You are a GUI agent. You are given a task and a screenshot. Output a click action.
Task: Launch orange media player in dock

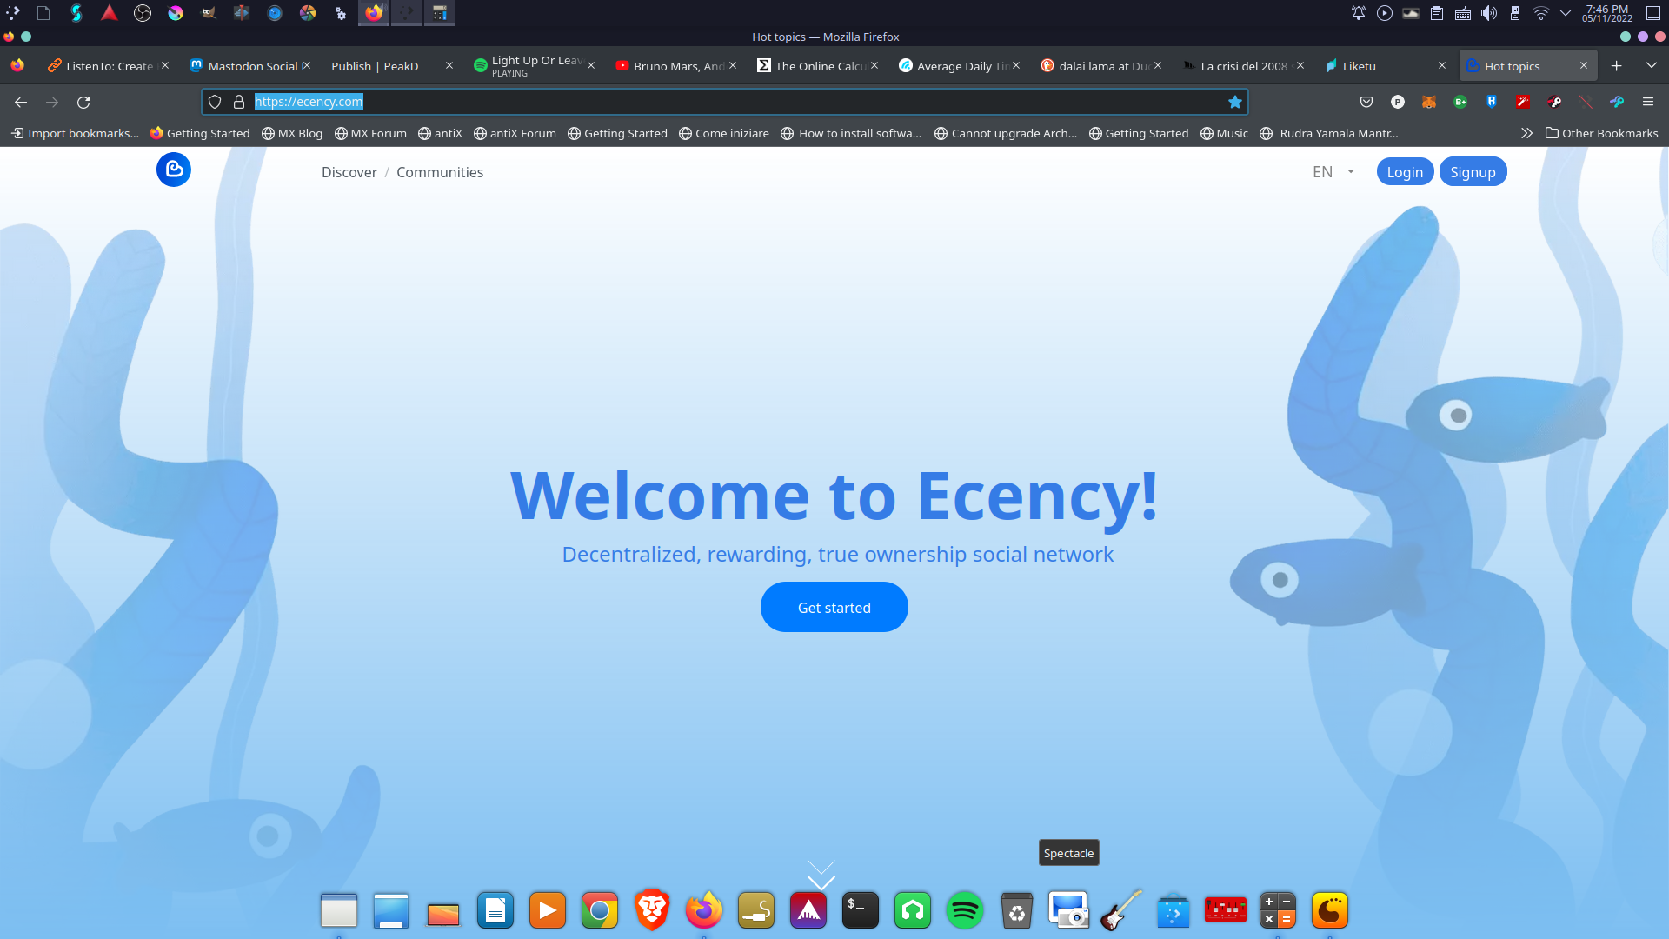548,910
